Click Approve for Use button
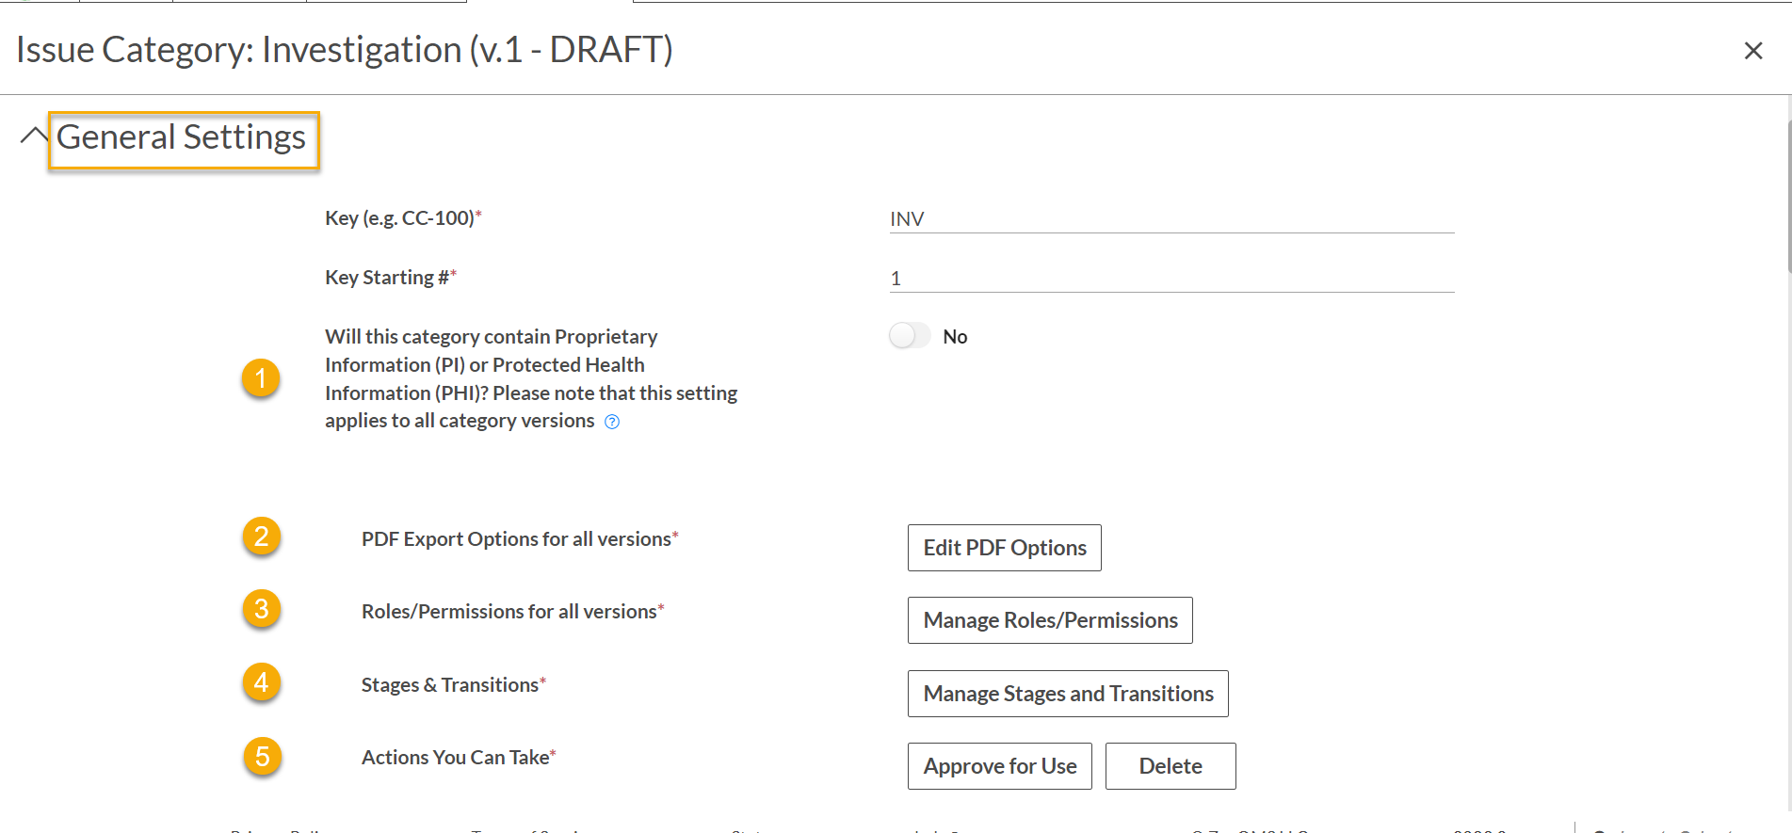1792x833 pixels. [x=999, y=766]
